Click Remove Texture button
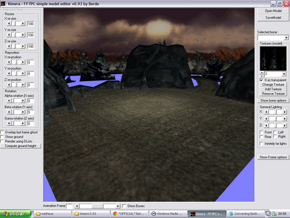The width and height of the screenshot is (290, 218). click(273, 94)
